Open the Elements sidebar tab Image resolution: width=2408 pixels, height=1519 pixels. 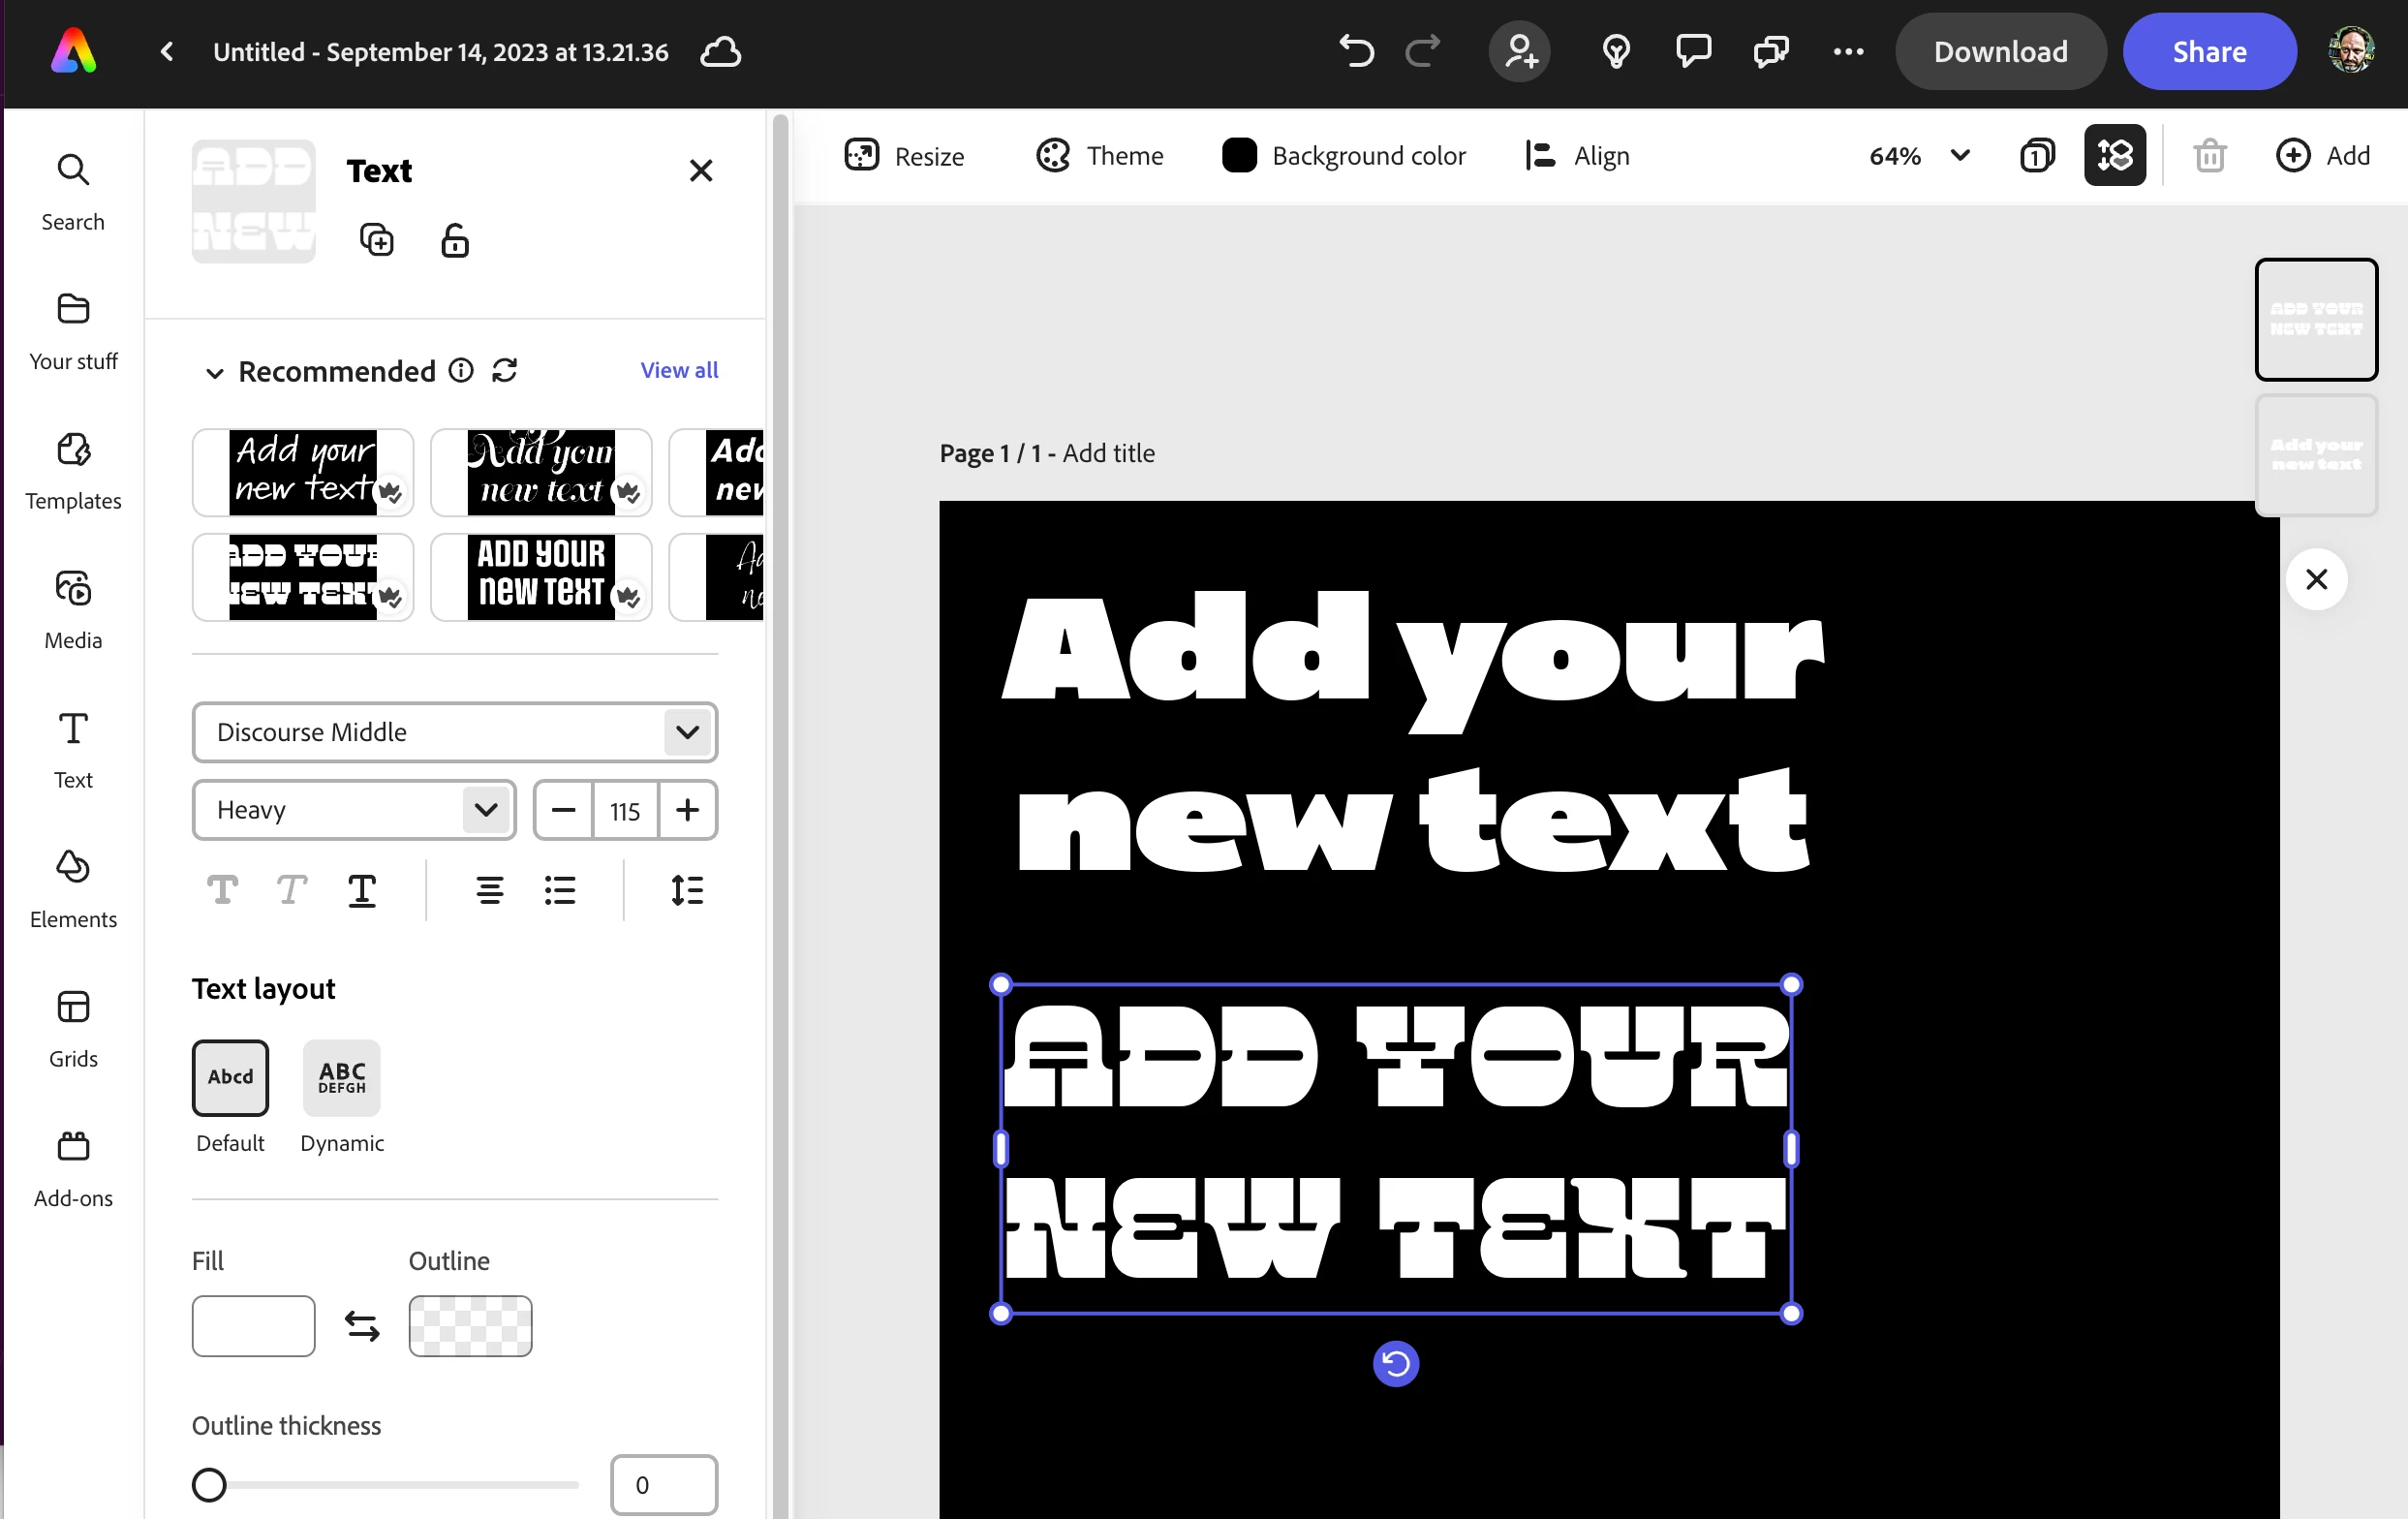(x=73, y=889)
